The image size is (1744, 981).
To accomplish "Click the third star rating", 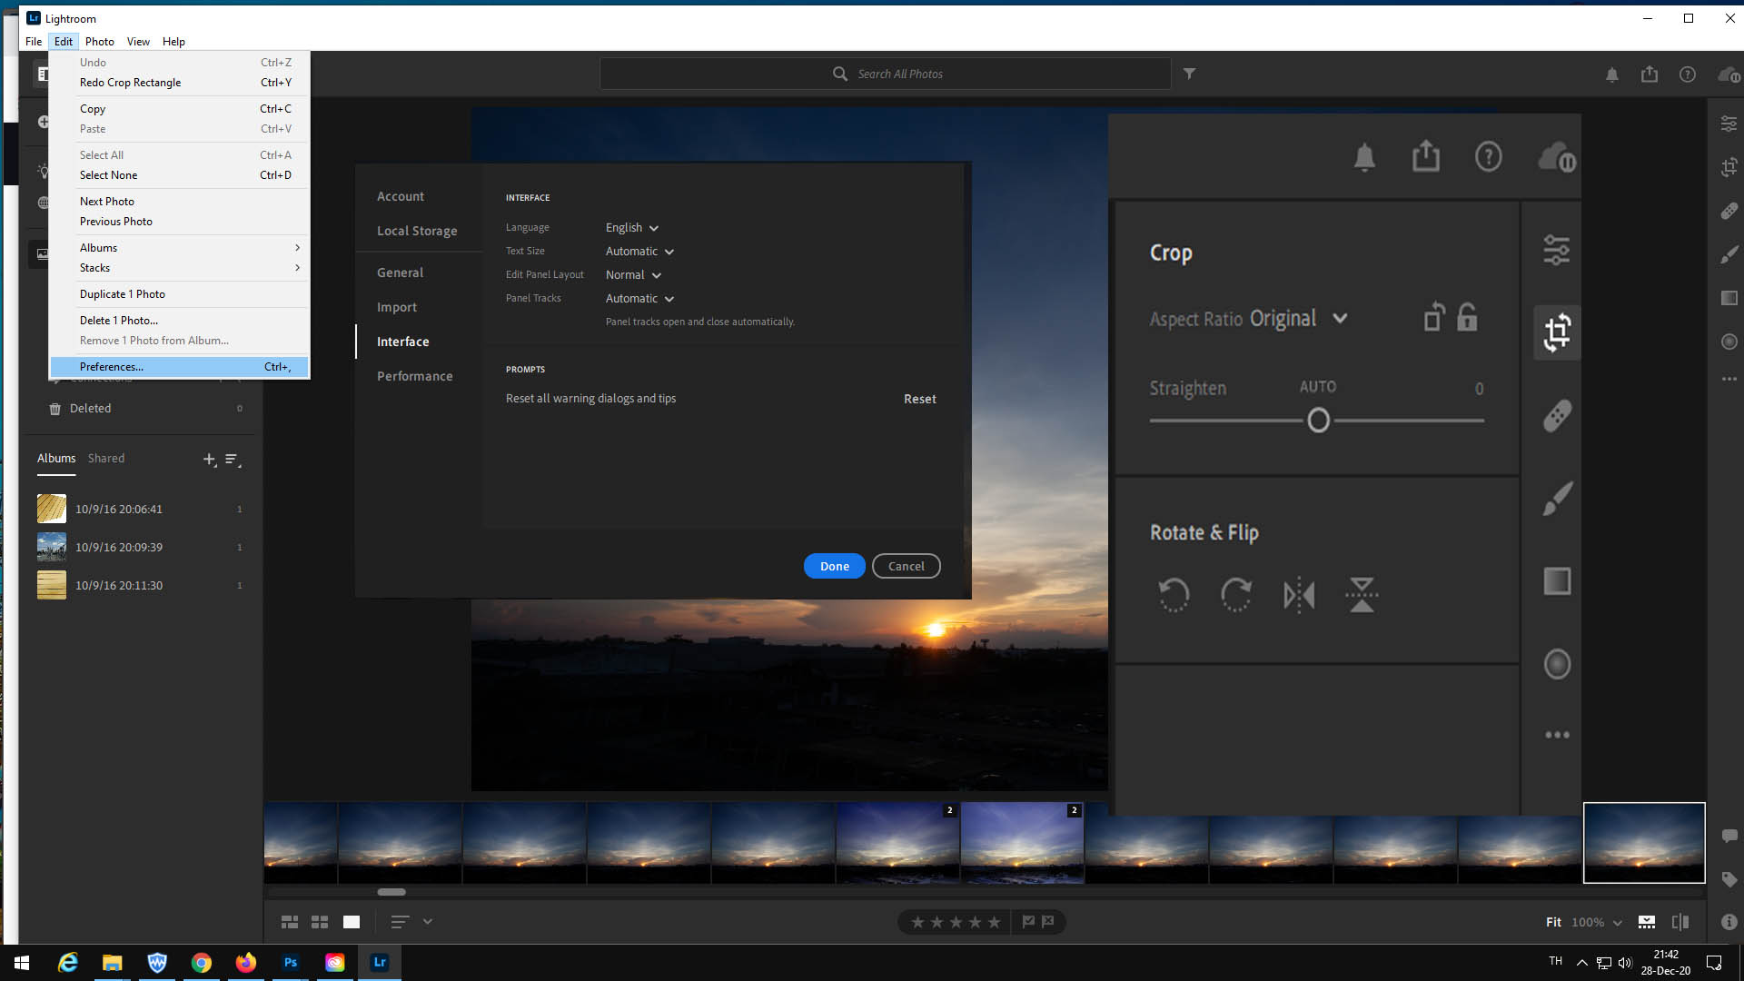I will [956, 922].
